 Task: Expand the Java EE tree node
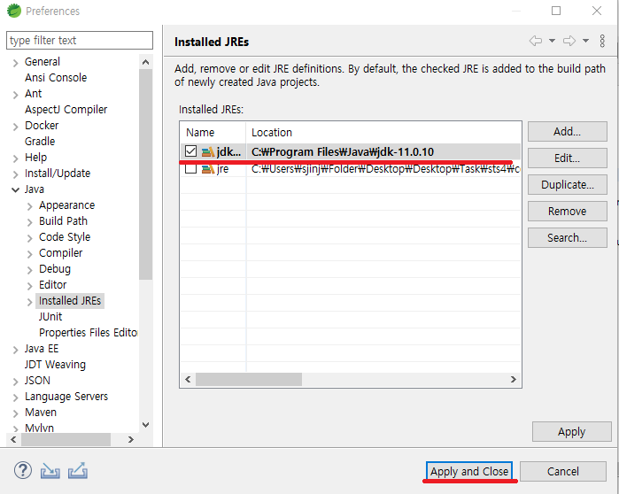pyautogui.click(x=15, y=350)
